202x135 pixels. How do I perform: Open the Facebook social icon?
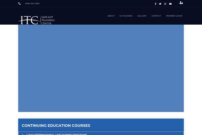[156, 4]
